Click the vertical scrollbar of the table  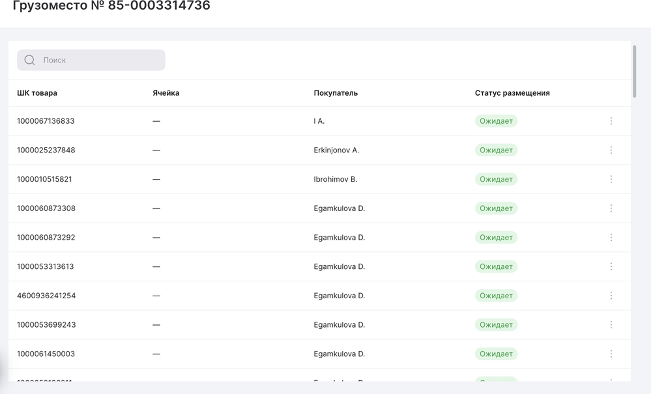point(634,72)
